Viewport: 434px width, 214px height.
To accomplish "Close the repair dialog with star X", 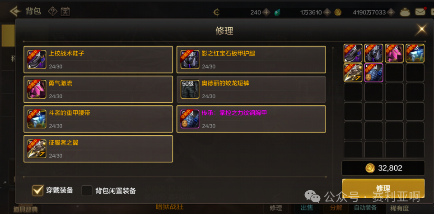I will coord(421,30).
